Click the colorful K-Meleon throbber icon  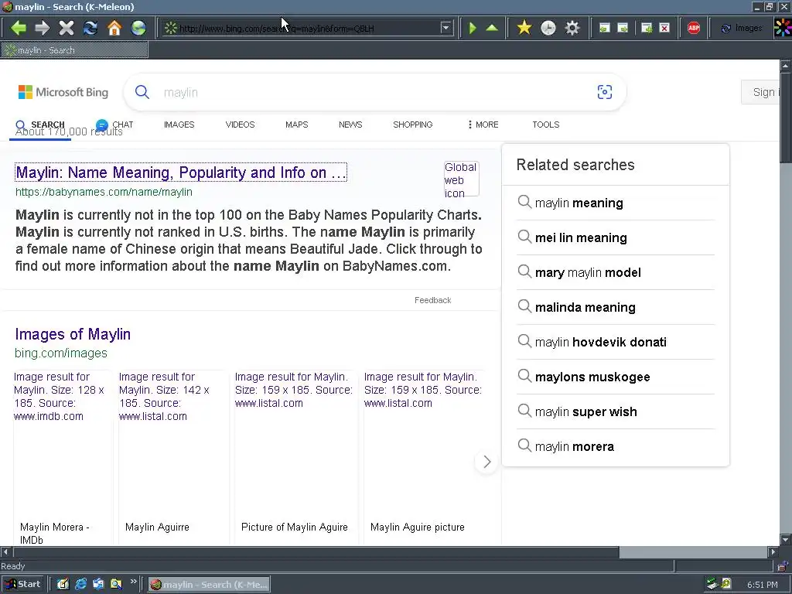pyautogui.click(x=783, y=28)
